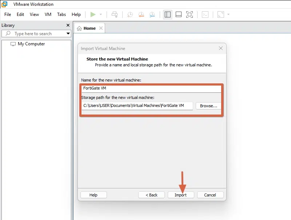Click Send Ctrl+Alt+Del toolbar icon

click(115, 14)
